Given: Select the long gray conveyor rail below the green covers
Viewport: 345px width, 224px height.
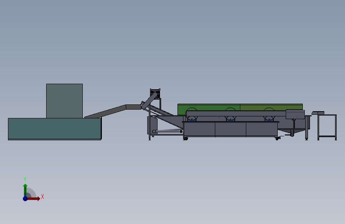Looking at the screenshot, I should click(236, 114).
